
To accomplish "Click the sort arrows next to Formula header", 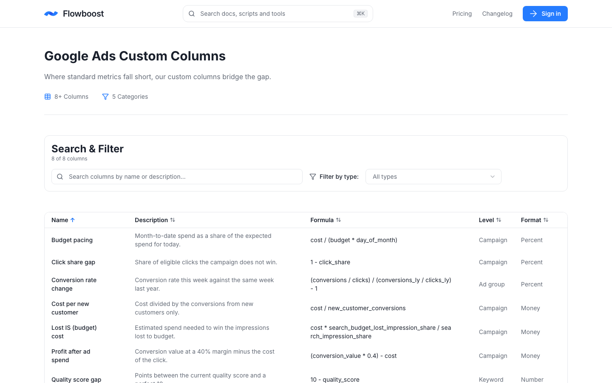I will point(338,220).
